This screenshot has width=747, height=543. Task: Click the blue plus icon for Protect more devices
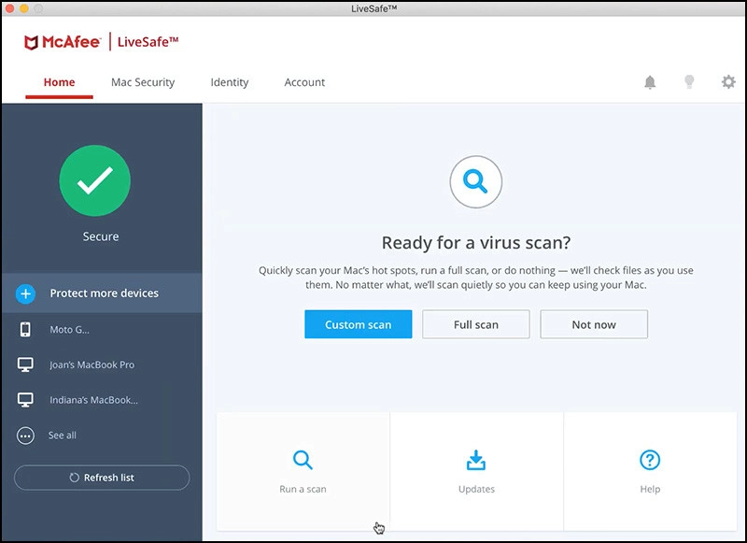tap(26, 293)
